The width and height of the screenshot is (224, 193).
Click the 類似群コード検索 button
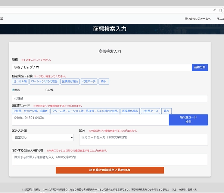(x=188, y=120)
